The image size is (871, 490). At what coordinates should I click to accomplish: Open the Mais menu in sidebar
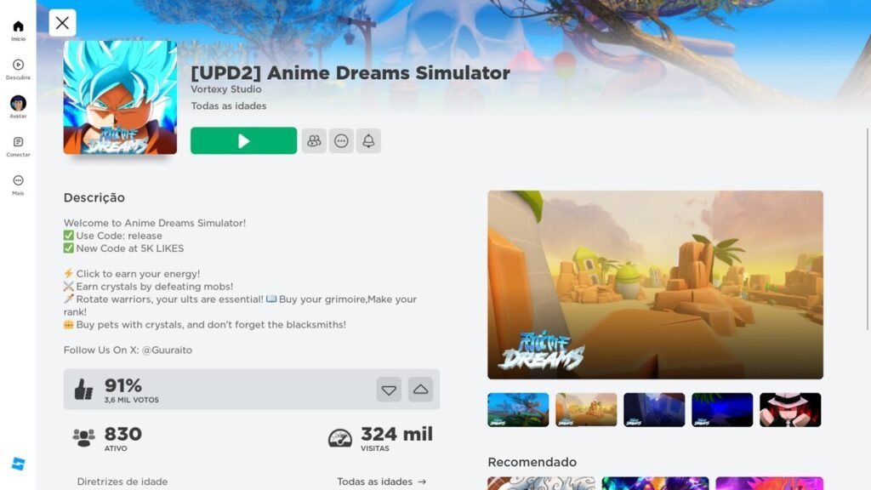pyautogui.click(x=19, y=185)
